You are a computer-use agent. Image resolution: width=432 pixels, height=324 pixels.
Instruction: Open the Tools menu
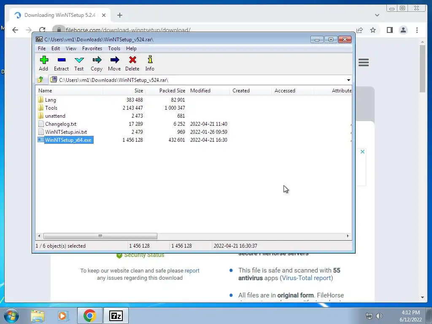coord(114,49)
